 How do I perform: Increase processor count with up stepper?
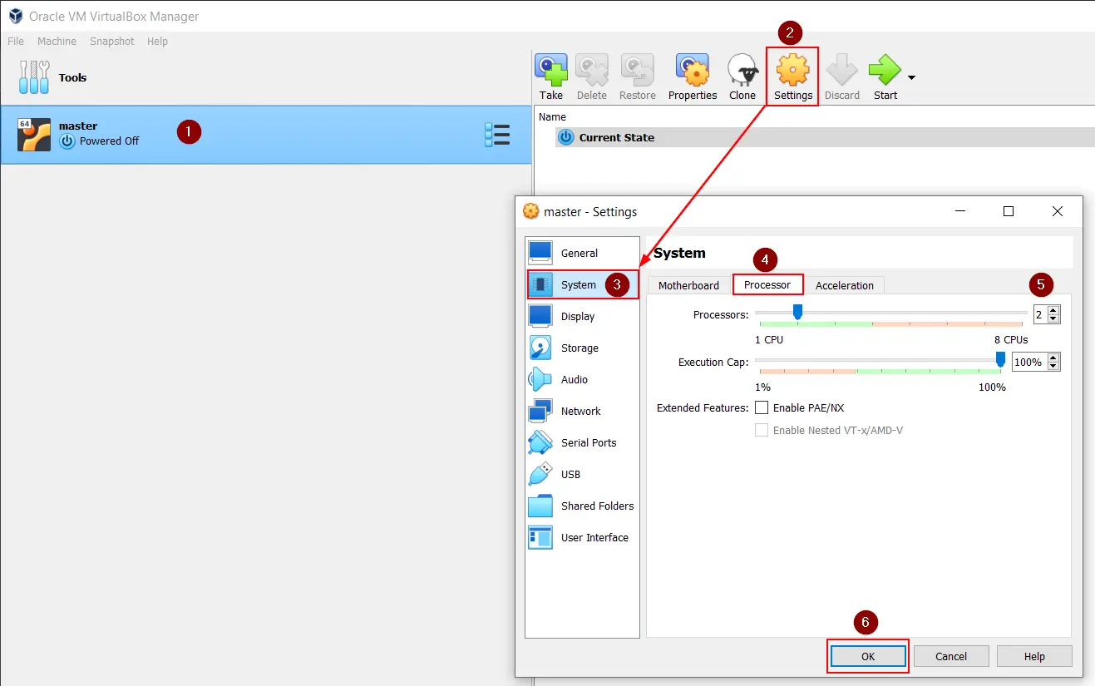click(x=1053, y=311)
